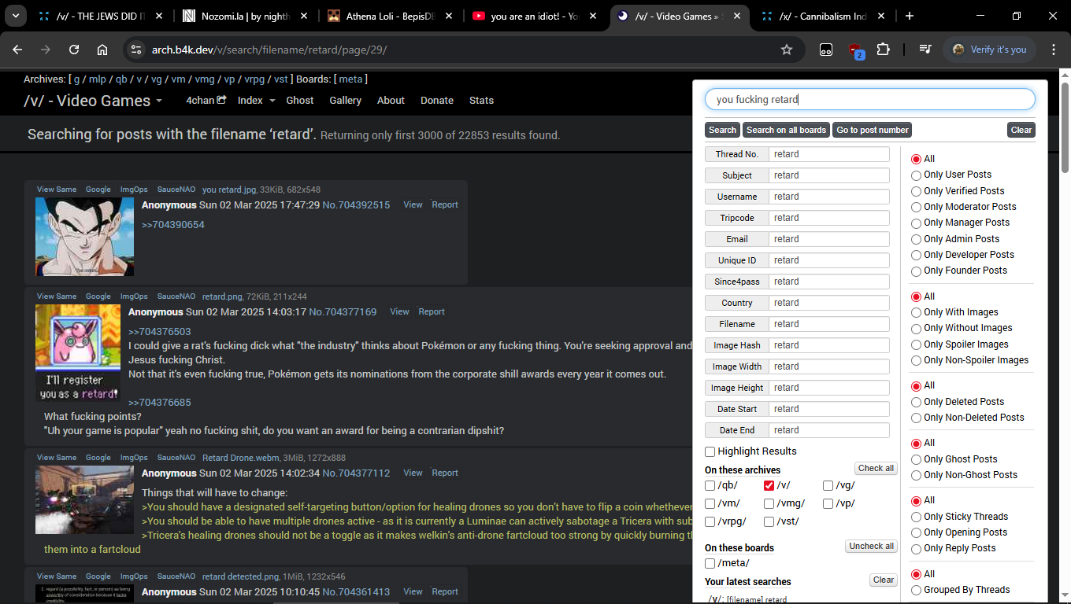Check the /vg/ archive checkbox
The image size is (1071, 604).
828,486
